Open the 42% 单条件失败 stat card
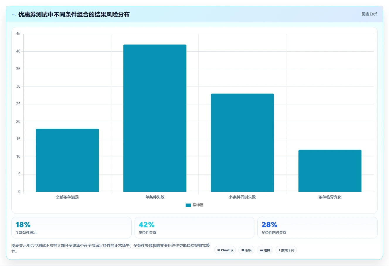This screenshot has width=389, height=266. tap(194, 228)
